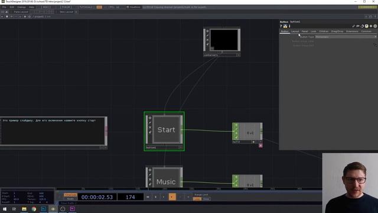Select the Button parameter tab
Image resolution: width=378 pixels, height=213 pixels.
coord(285,31)
